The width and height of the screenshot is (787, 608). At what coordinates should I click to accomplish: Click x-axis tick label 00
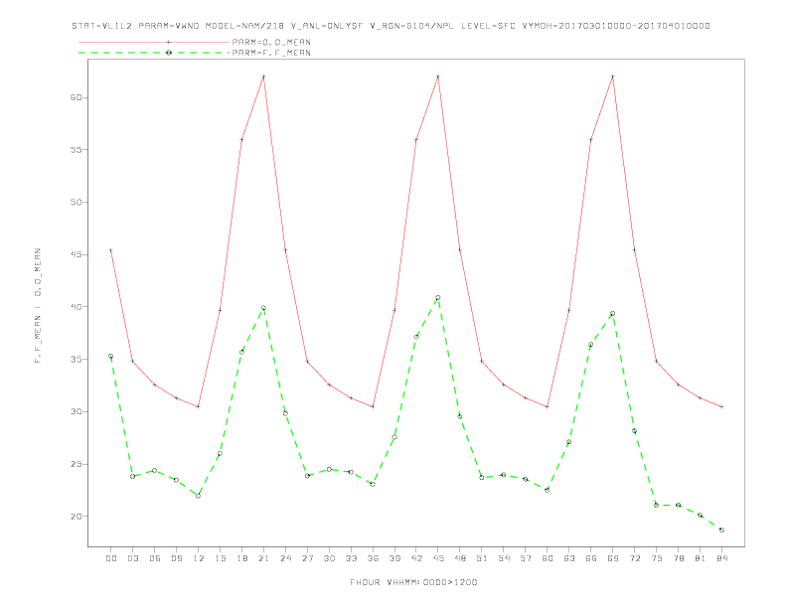click(x=111, y=558)
